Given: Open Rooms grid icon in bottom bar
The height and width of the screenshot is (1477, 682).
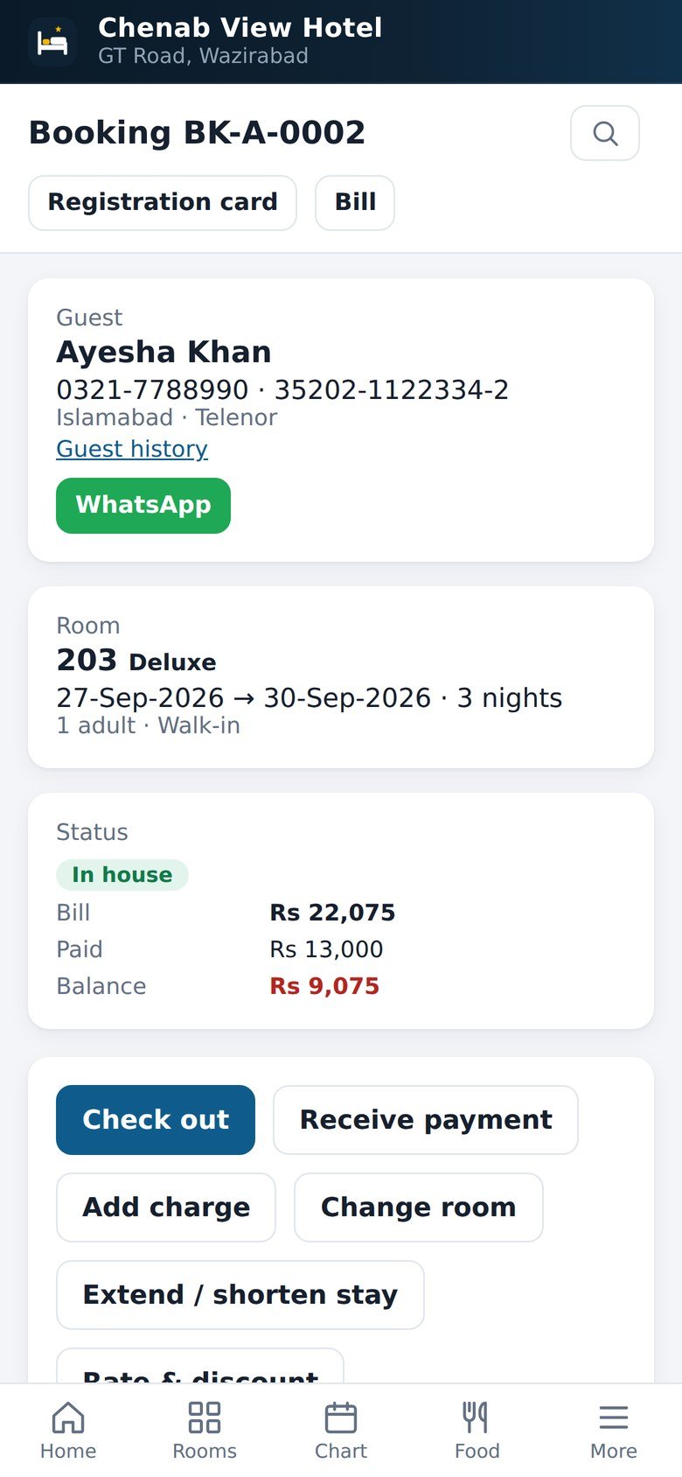Looking at the screenshot, I should point(205,1417).
